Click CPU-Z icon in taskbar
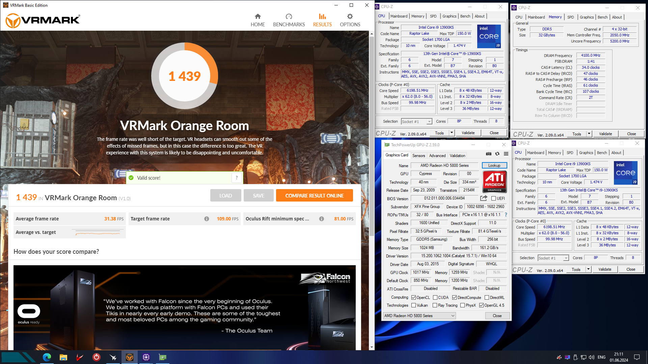This screenshot has width=648, height=364. point(146,357)
